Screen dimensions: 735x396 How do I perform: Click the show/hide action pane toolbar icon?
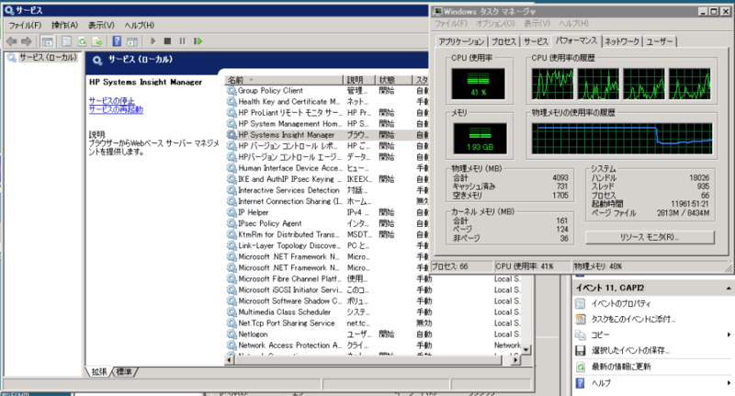point(132,41)
